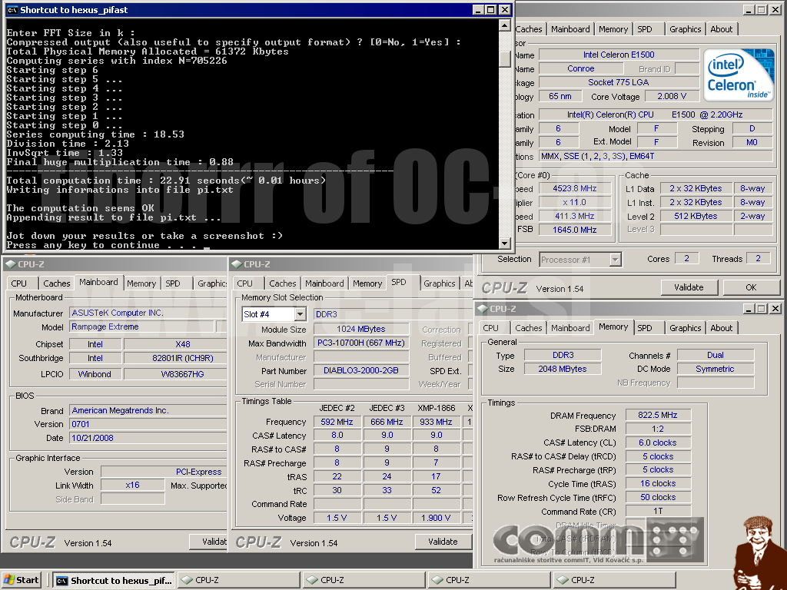The image size is (787, 590).
Task: Click the CPU-Z Mainboard window title icon
Action: click(11, 264)
